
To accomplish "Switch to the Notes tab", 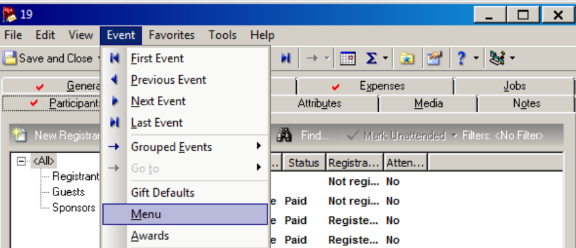I will [526, 103].
